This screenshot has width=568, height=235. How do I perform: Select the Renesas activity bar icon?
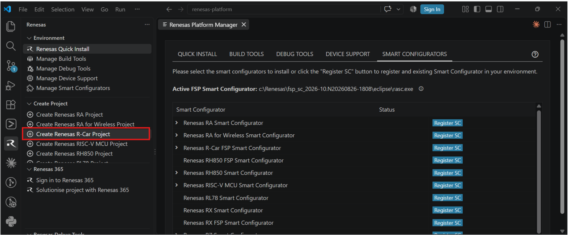pyautogui.click(x=11, y=144)
